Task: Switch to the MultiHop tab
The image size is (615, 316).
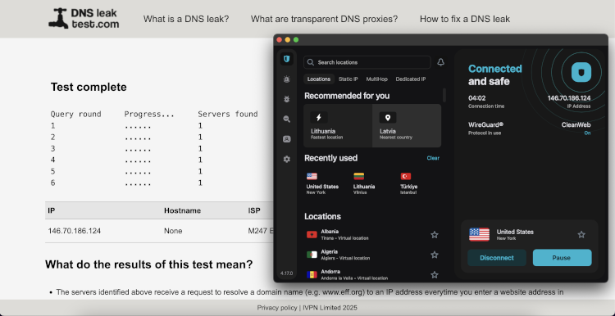Action: [x=377, y=79]
